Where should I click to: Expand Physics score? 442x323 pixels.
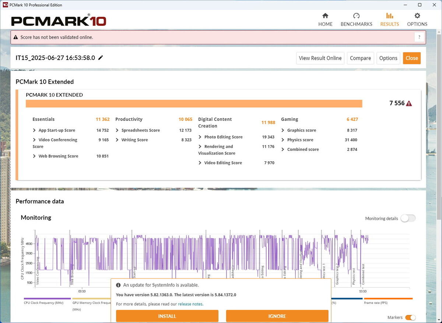tap(283, 140)
